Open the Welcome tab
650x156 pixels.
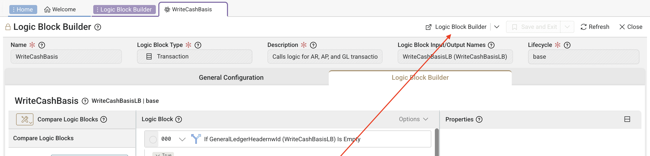(x=60, y=10)
